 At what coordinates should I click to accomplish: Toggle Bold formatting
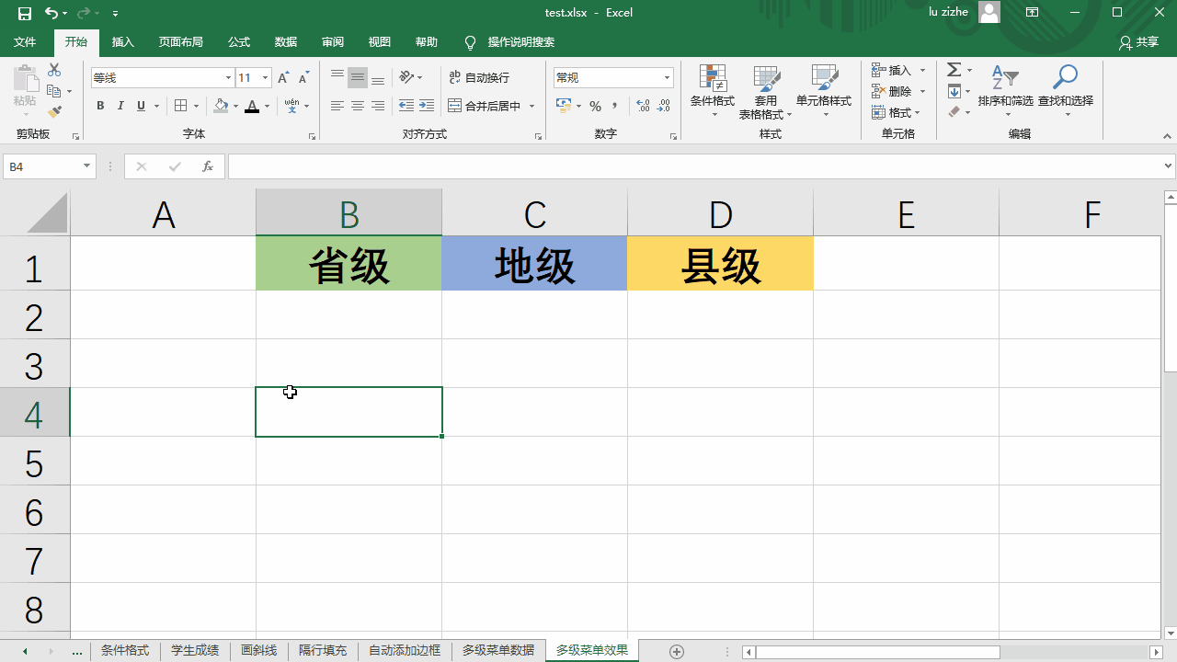[100, 106]
